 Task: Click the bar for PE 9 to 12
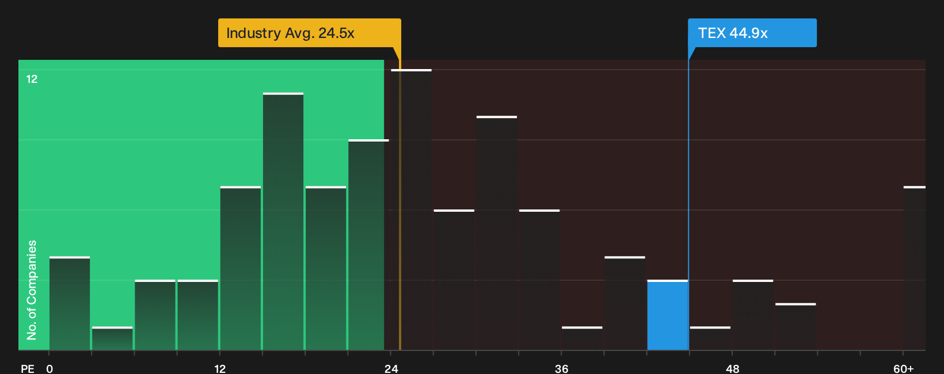click(x=198, y=315)
